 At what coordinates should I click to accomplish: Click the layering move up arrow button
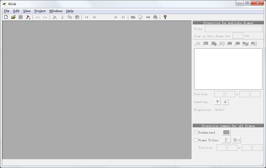[x=217, y=102]
